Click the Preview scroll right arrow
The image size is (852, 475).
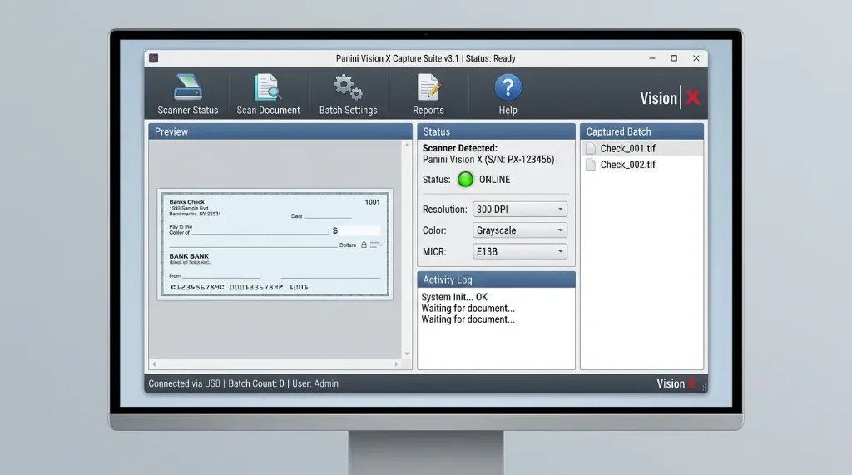397,364
